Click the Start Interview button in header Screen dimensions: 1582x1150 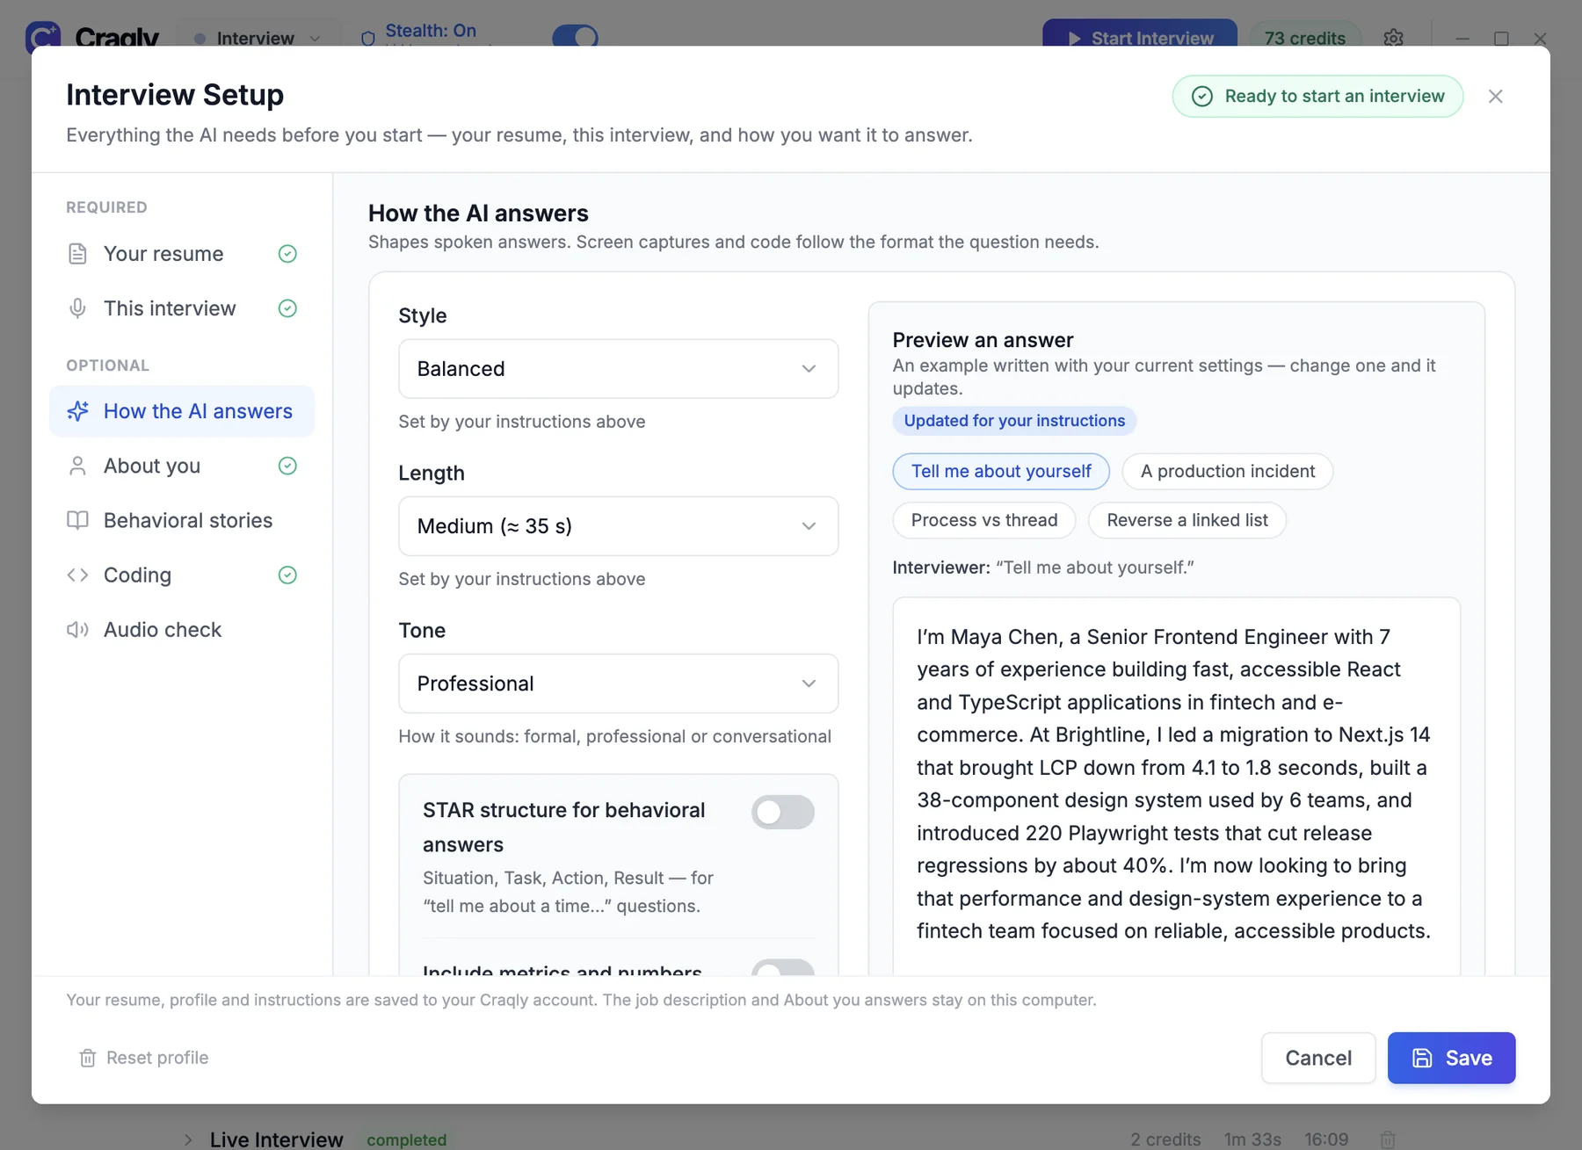(x=1140, y=35)
